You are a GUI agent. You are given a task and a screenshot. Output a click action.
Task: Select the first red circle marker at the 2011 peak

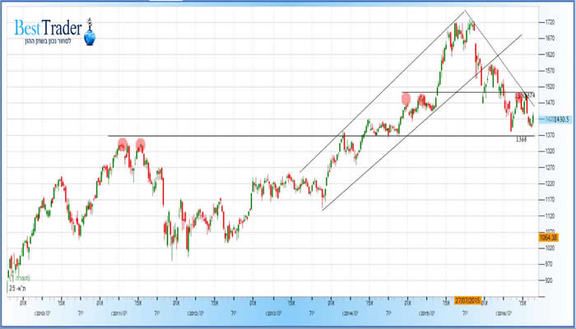click(x=123, y=144)
